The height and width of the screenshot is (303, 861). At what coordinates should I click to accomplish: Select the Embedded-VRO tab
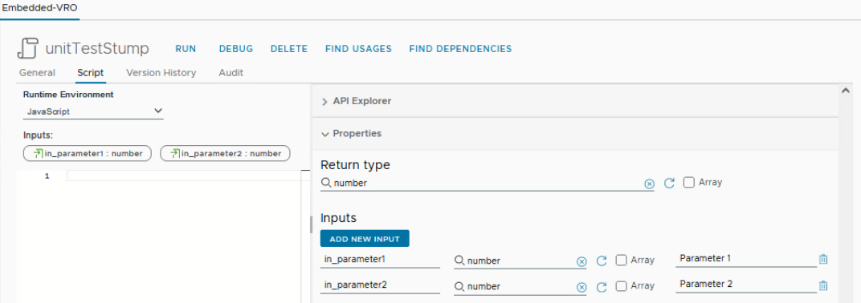pyautogui.click(x=39, y=9)
